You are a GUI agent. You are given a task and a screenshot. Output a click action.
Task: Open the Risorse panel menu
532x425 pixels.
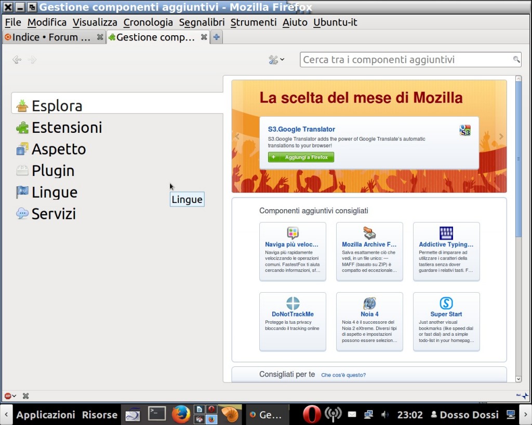(99, 415)
